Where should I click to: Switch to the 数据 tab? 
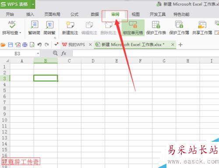[x=95, y=14]
